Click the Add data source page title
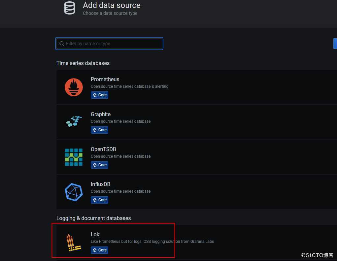This screenshot has height=261, width=337. 112,5
